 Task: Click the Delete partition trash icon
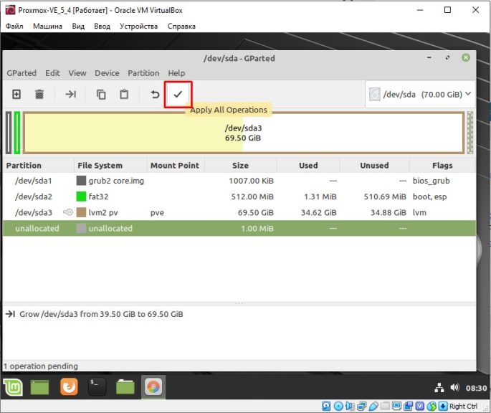[x=39, y=94]
